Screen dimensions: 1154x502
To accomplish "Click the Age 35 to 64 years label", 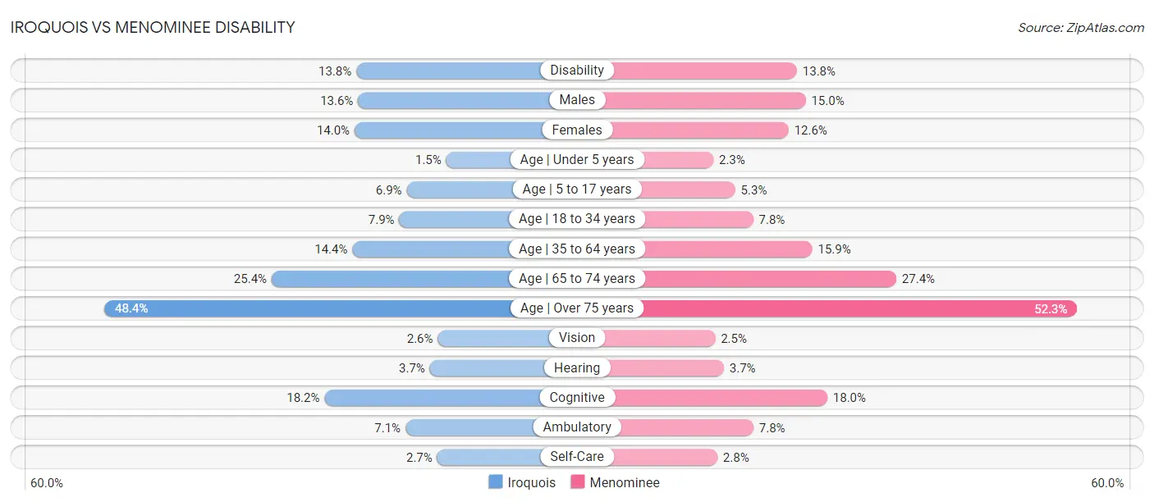I will (x=577, y=249).
